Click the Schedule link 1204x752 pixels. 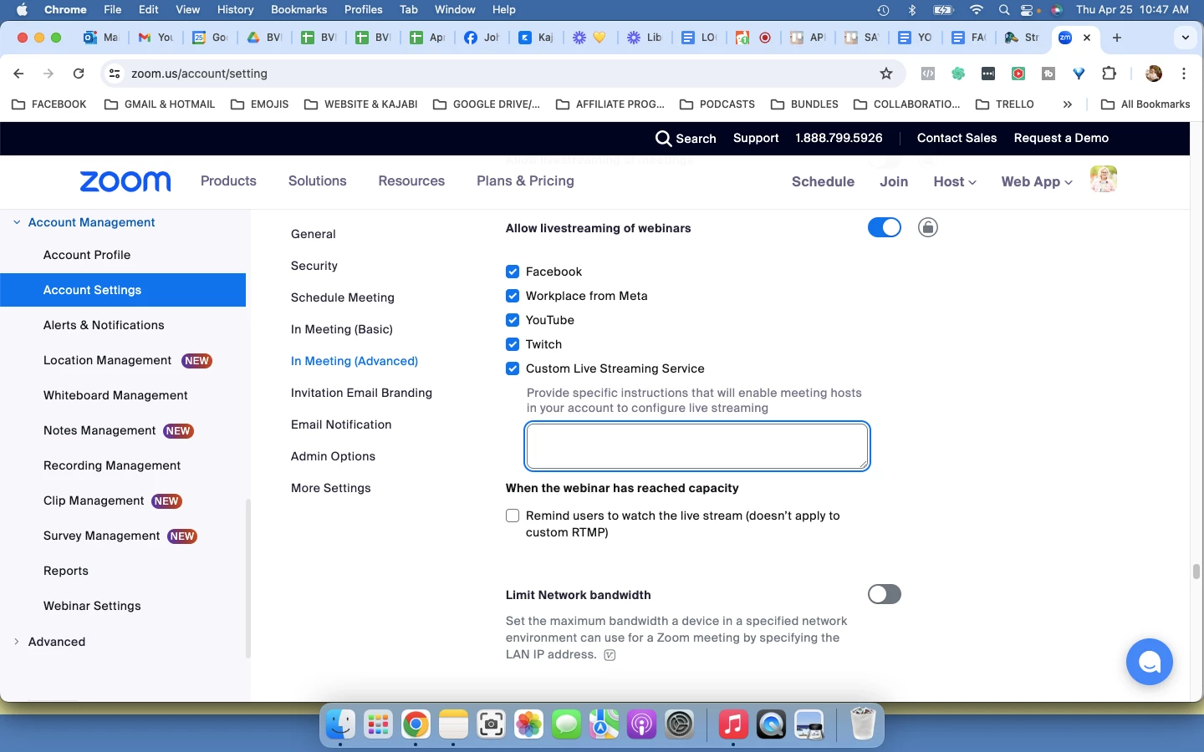(823, 181)
